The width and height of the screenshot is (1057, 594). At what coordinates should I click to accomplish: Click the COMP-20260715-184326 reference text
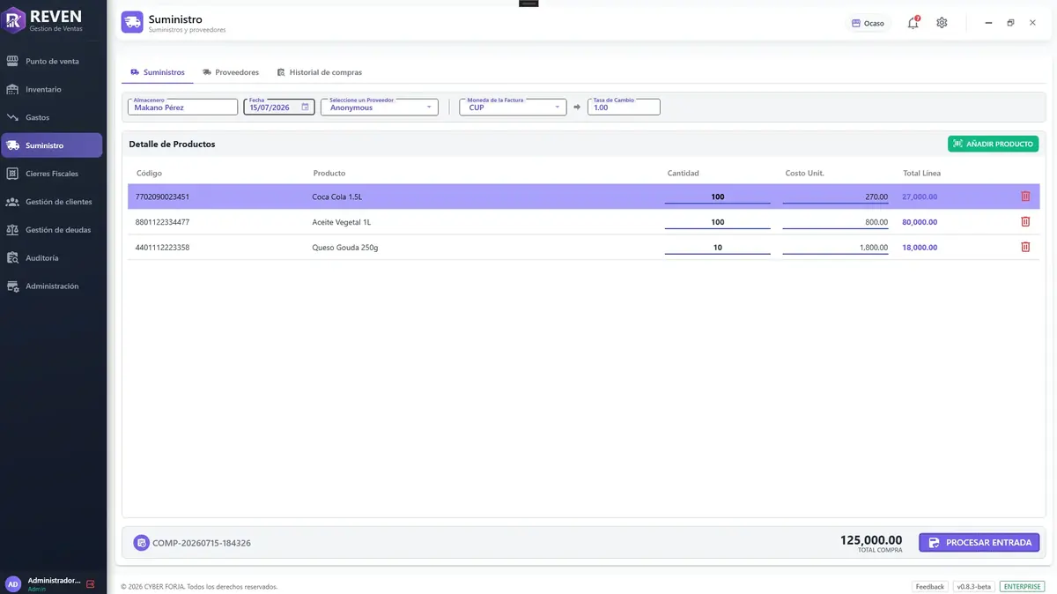(202, 543)
